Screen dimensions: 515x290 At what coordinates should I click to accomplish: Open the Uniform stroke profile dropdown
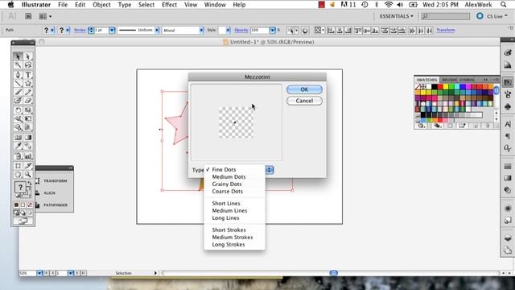157,31
